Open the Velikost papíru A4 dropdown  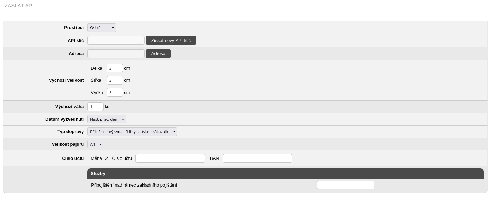tap(96, 144)
